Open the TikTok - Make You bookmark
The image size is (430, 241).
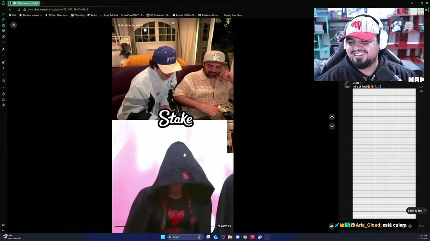coord(56,15)
